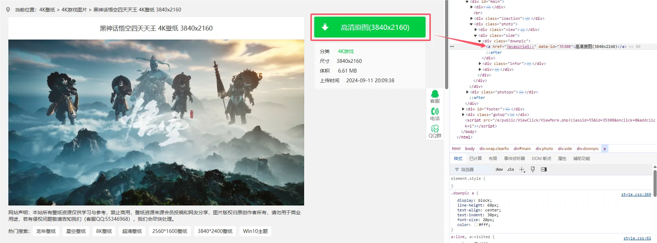Switch to the 已计算 computed tab

point(475,159)
